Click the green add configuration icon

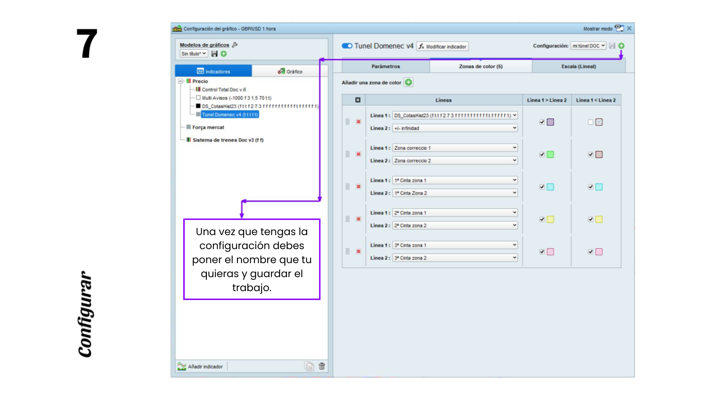621,46
